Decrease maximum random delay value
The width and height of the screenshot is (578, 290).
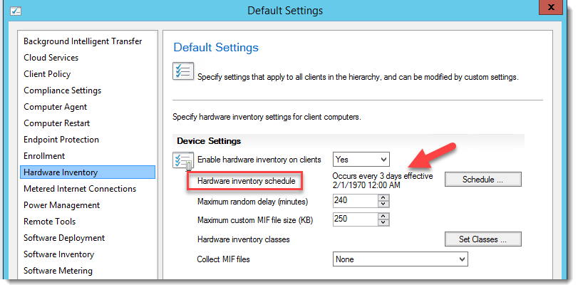click(x=383, y=204)
